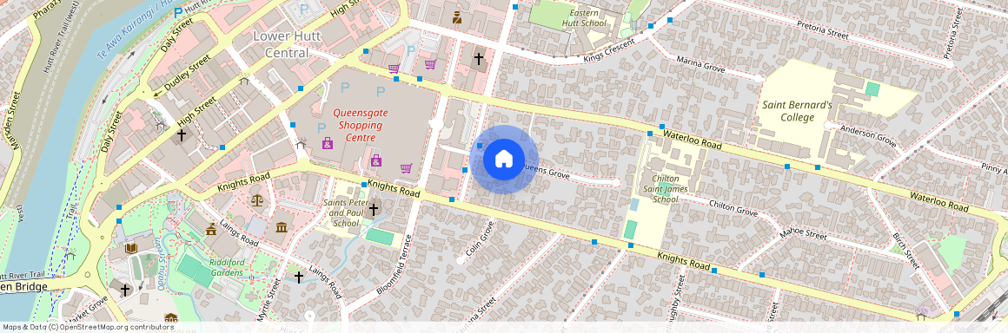Click the blue home location marker
Screen dimensions: 1008x333
(504, 159)
